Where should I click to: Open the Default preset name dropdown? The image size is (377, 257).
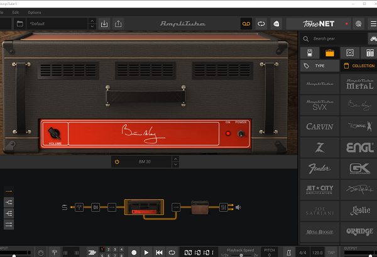(57, 24)
